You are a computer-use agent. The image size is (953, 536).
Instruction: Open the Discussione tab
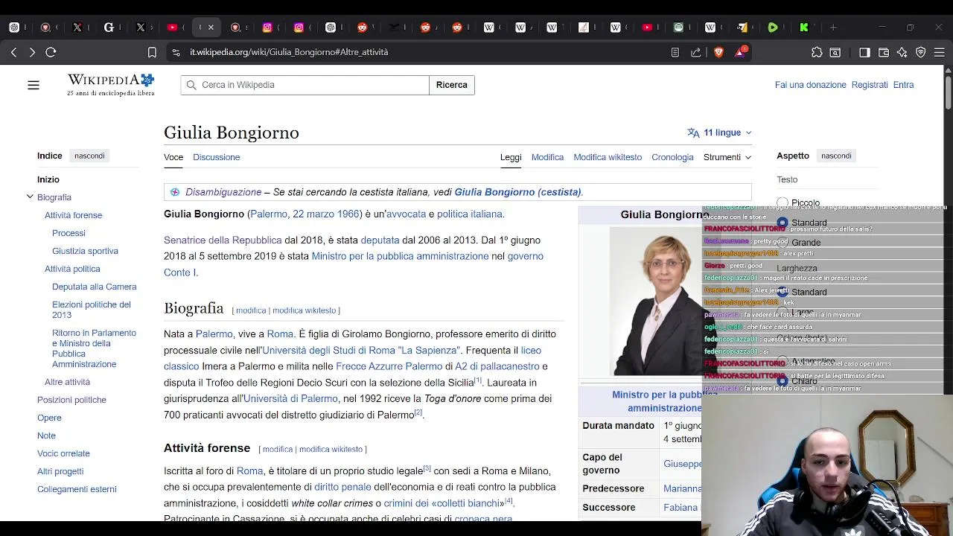click(216, 157)
